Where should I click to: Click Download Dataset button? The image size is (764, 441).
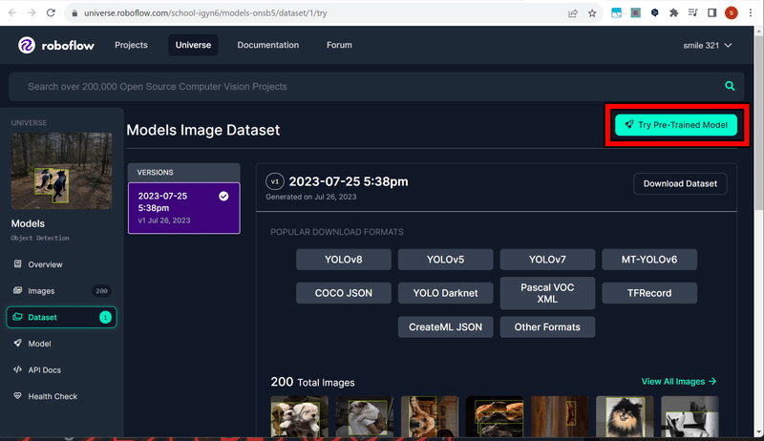(x=680, y=183)
